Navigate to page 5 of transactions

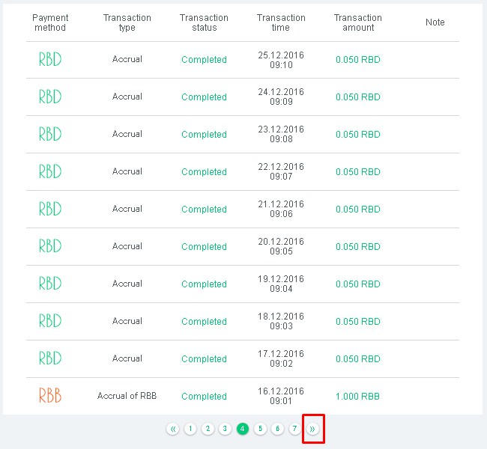260,429
